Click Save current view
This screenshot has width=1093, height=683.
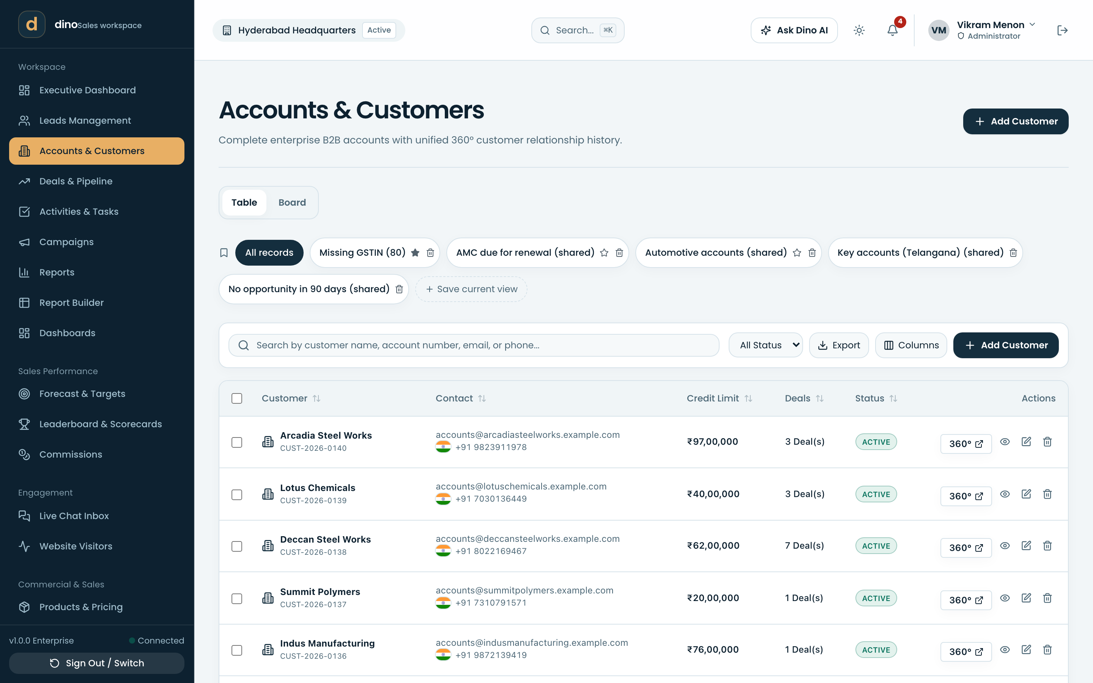471,289
